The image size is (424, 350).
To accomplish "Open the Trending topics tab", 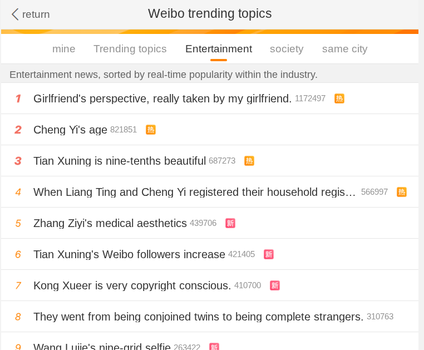I will coord(130,49).
